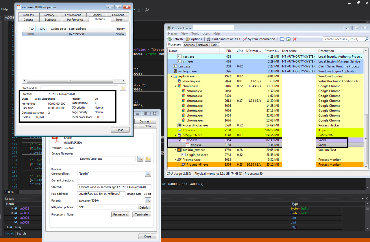
Task: Select the csrss.exe process row
Action: [x=266, y=66]
